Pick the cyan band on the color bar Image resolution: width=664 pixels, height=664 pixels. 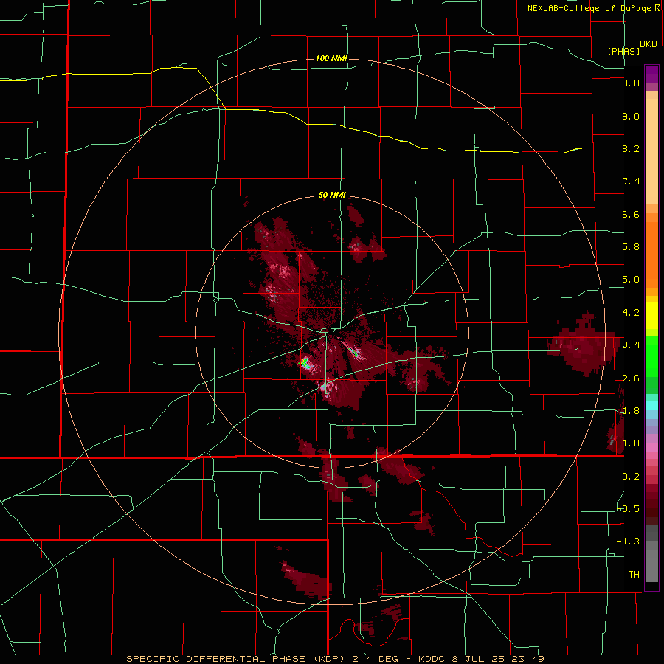pos(651,406)
